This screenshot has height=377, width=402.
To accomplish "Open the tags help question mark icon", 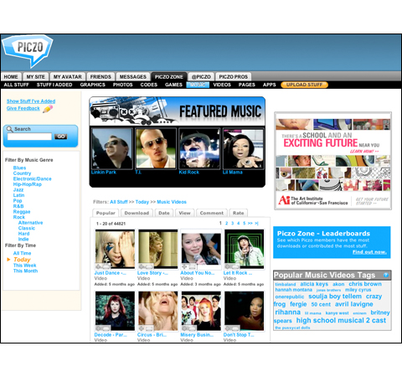I will coord(386,275).
